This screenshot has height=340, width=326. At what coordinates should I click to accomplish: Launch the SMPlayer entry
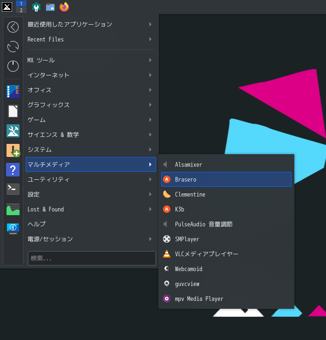coord(226,239)
